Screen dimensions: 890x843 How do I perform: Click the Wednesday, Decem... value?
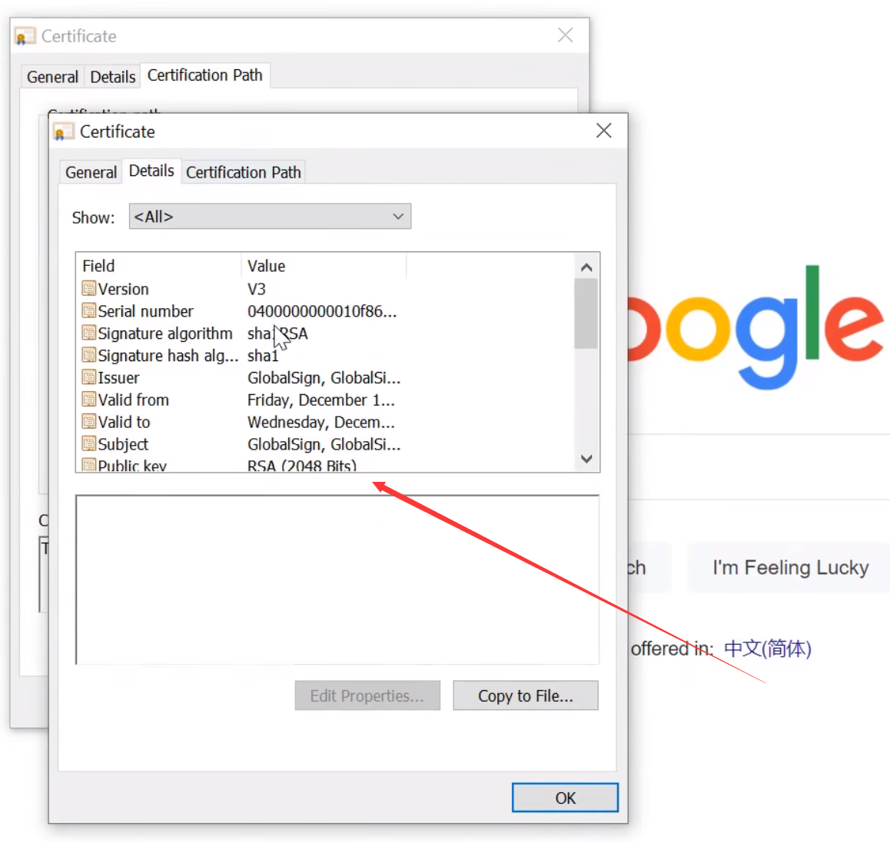click(x=320, y=422)
